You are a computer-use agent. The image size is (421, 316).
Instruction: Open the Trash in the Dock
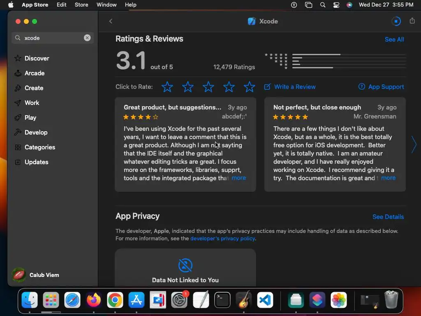coord(391,300)
